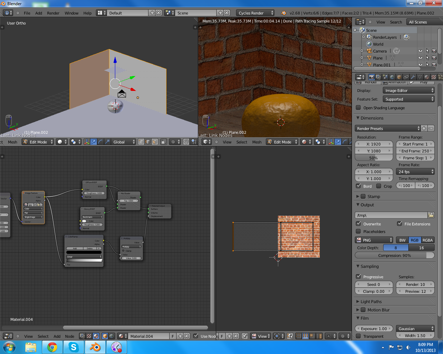The width and height of the screenshot is (443, 354).
Task: Expand the Light Paths panel
Action: coord(371,301)
